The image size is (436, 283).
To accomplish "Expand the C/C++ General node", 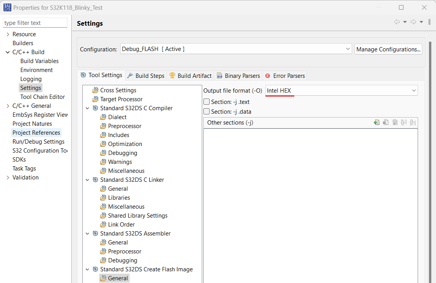I will tap(8, 106).
